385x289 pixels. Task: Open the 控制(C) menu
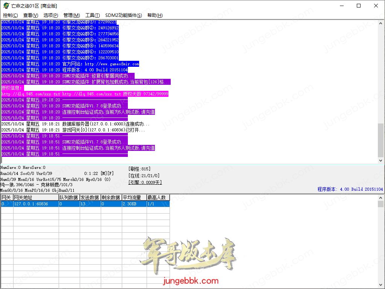tap(10, 15)
